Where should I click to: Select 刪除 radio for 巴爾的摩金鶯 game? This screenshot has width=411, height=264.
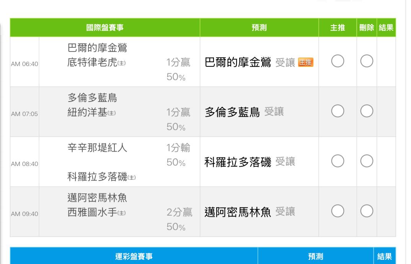click(367, 61)
